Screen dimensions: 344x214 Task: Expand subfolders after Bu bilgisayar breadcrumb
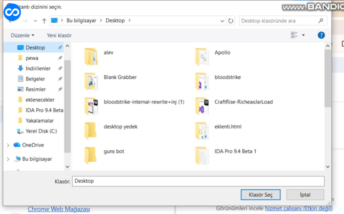point(101,21)
